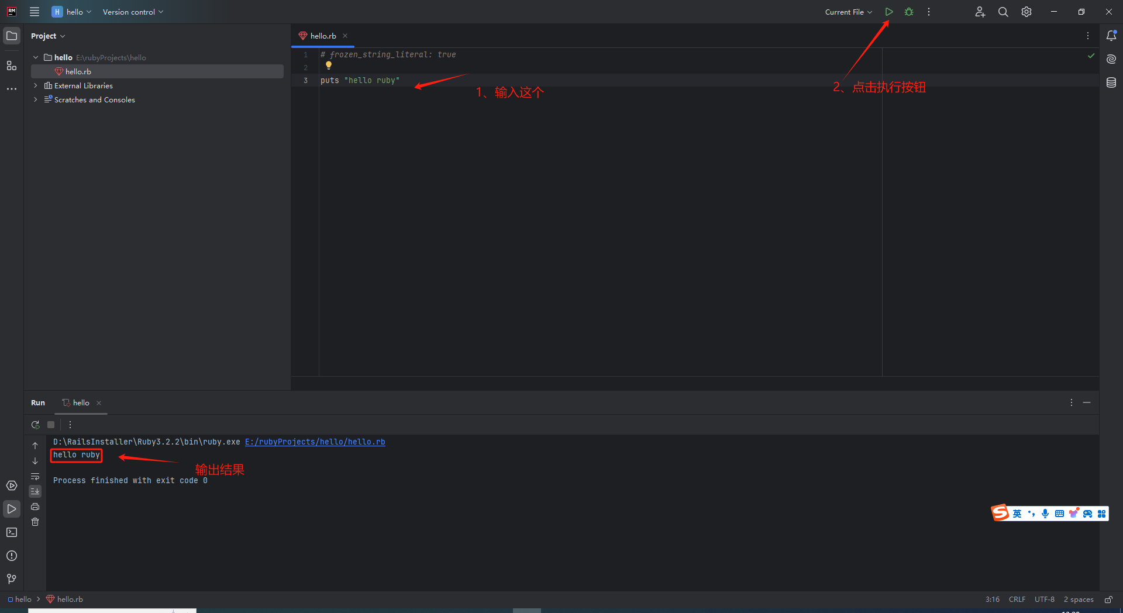Change UTF-8 file encoding
Viewport: 1123px width, 613px height.
click(1045, 599)
